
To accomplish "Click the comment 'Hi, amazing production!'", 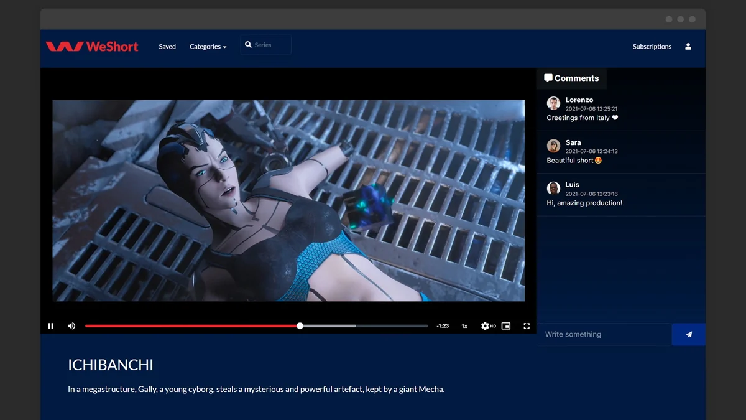I will pyautogui.click(x=584, y=203).
